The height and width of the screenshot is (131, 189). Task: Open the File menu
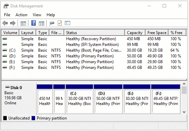(7, 15)
